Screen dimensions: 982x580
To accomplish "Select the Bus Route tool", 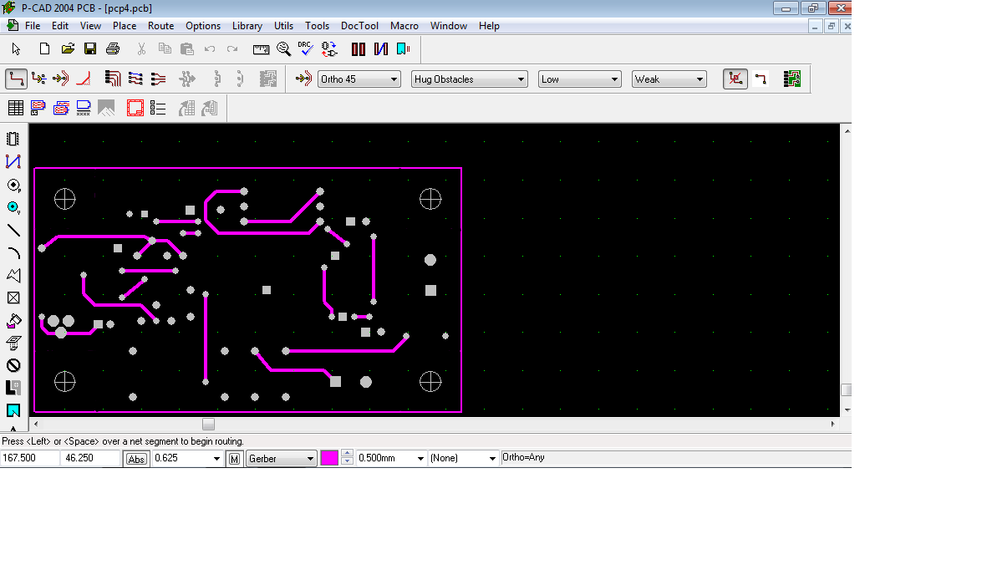I will pos(113,79).
